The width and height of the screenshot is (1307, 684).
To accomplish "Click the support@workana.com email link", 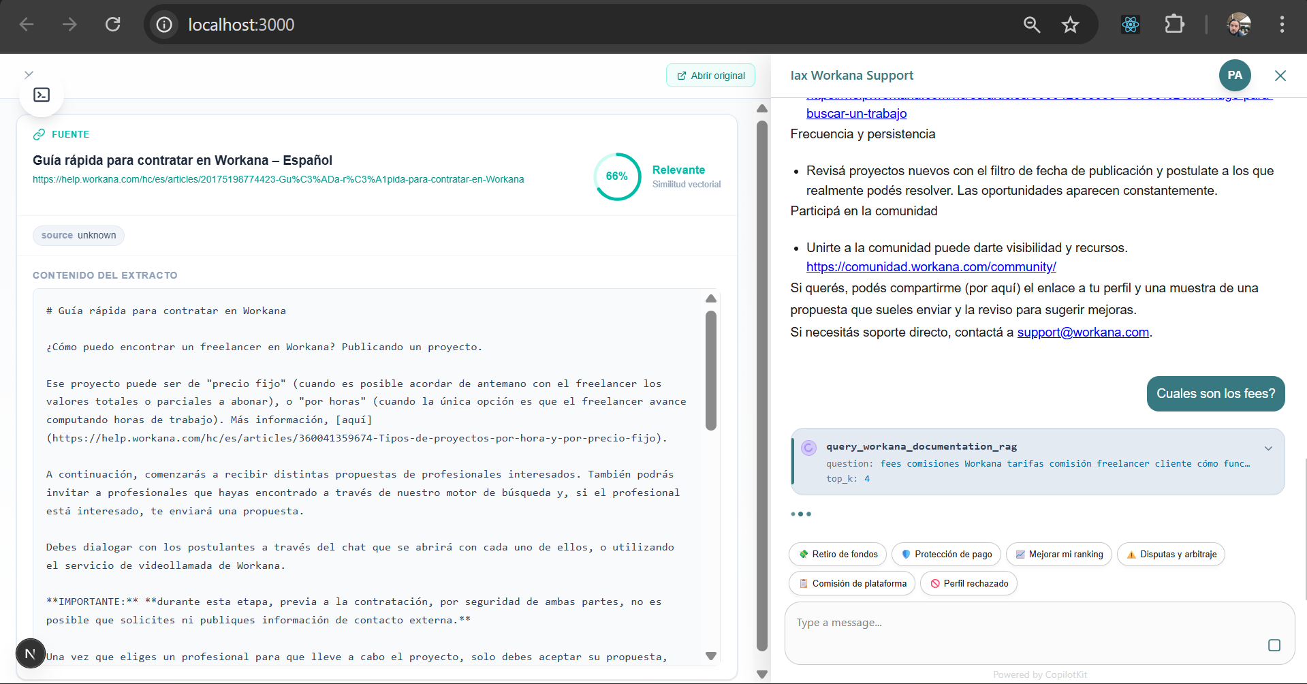I will tap(1083, 332).
